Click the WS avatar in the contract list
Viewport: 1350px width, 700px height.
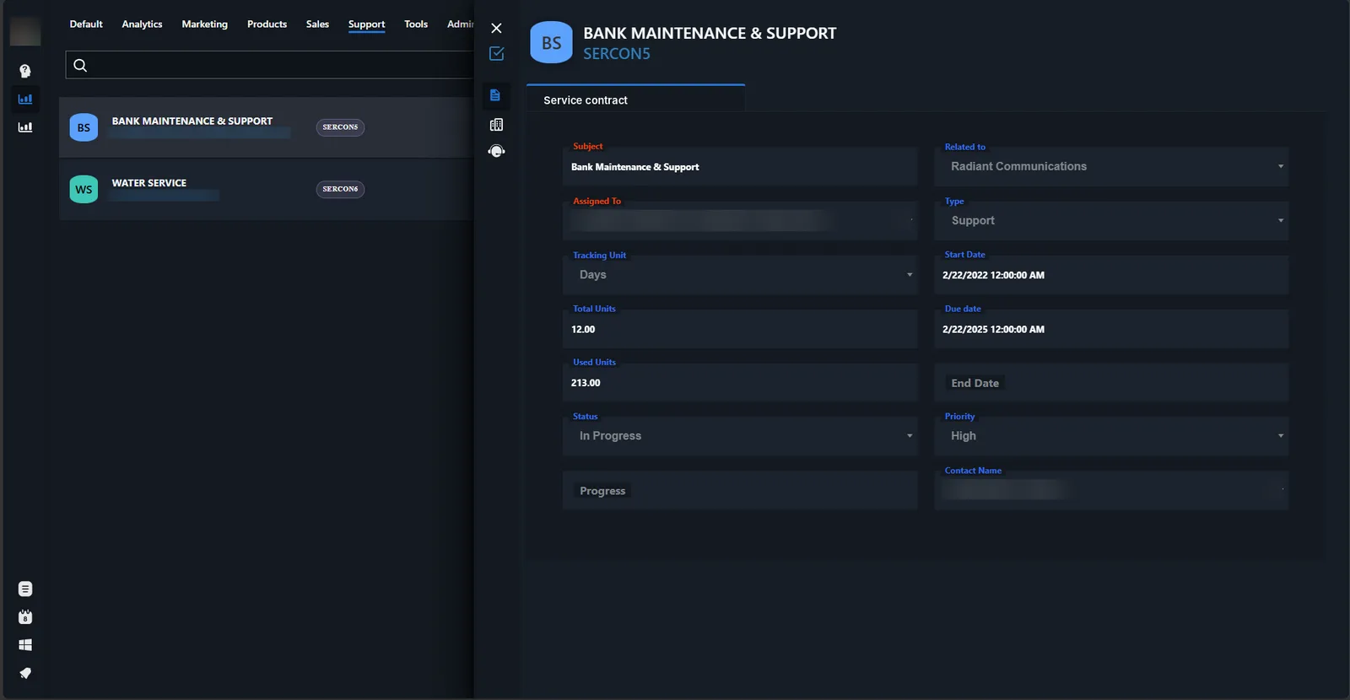tap(84, 190)
